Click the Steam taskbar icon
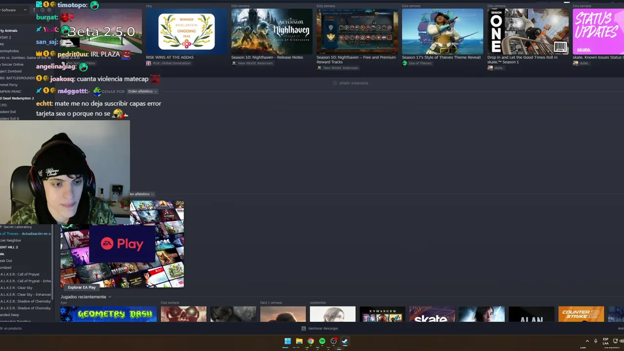The height and width of the screenshot is (351, 624). point(345,341)
